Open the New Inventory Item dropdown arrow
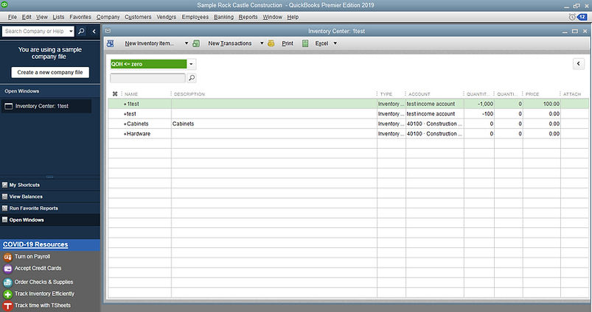The width and height of the screenshot is (592, 312). (x=186, y=43)
